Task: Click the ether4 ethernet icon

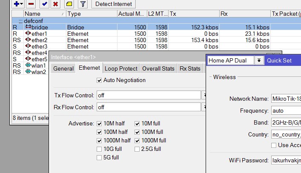Action: tap(28, 52)
